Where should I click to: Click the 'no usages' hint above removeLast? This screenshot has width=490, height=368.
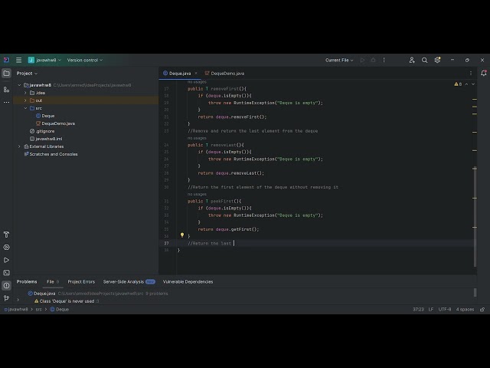click(x=197, y=138)
